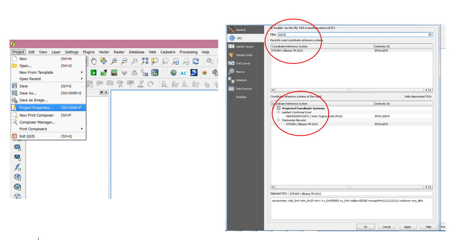
Task: Toggle Hide deprecated CRSs checkbox
Action: tap(403, 96)
